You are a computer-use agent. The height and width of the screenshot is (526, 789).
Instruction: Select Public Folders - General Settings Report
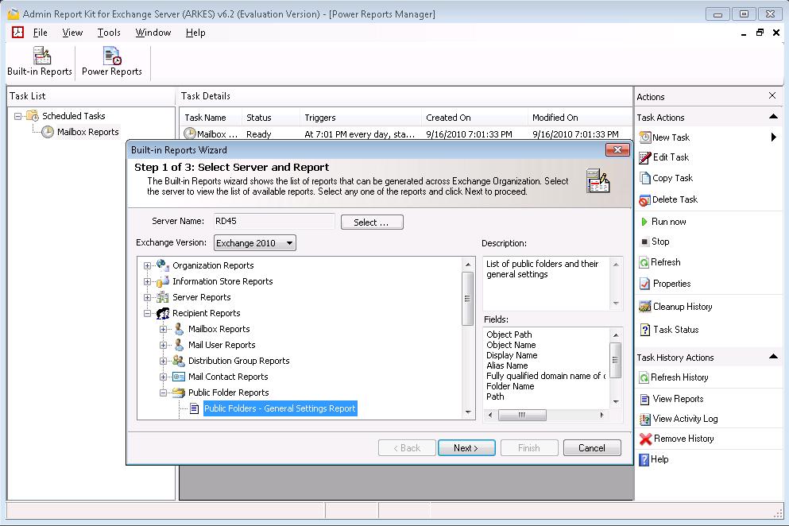(280, 408)
